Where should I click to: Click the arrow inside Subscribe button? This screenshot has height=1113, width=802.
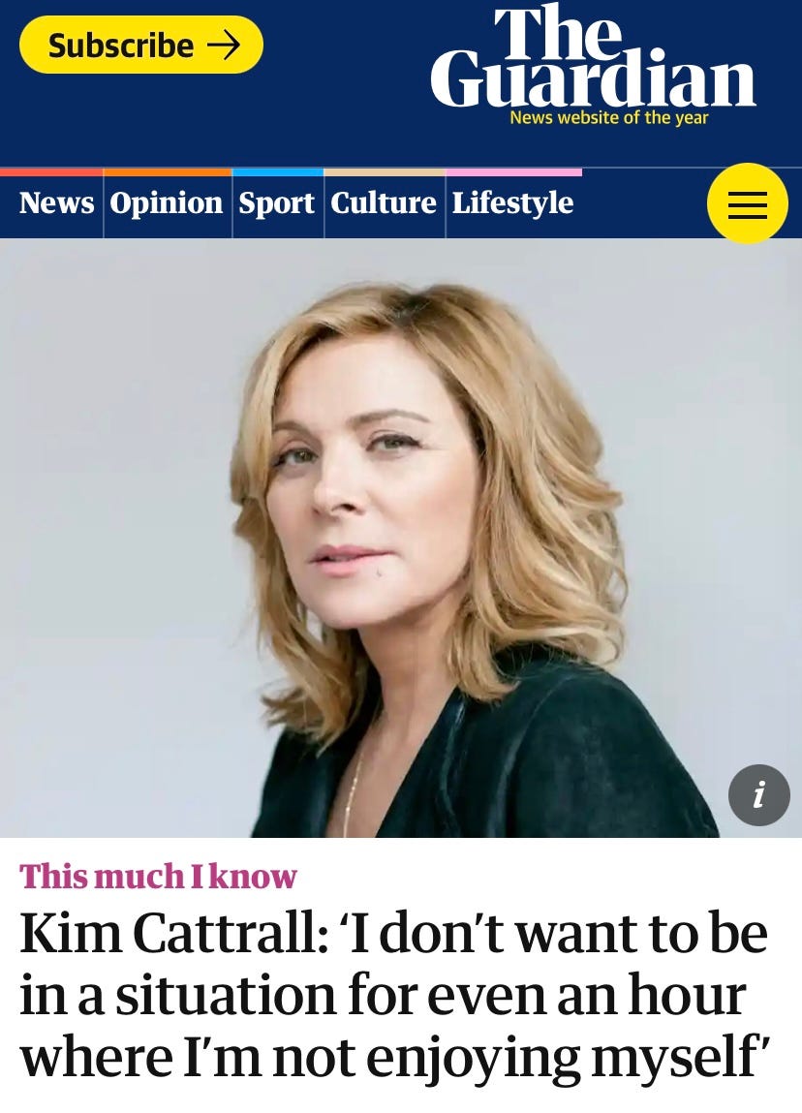(224, 46)
